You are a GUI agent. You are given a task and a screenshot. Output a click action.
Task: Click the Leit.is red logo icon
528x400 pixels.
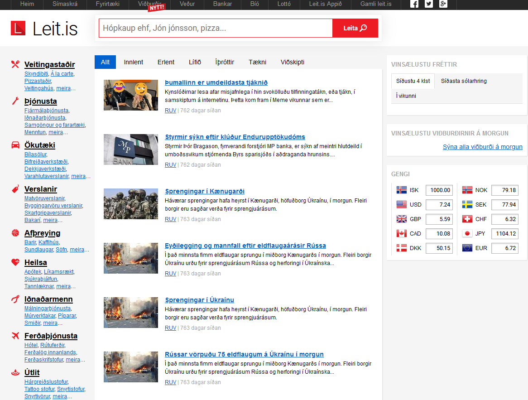coord(18,28)
